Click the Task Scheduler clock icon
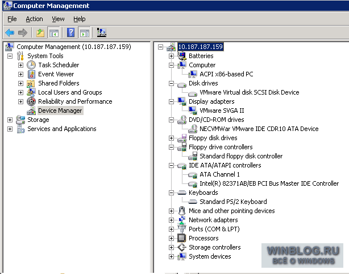349x274 pixels. point(31,65)
